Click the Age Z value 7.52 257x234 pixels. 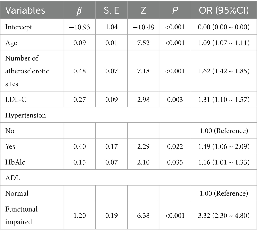143,42
